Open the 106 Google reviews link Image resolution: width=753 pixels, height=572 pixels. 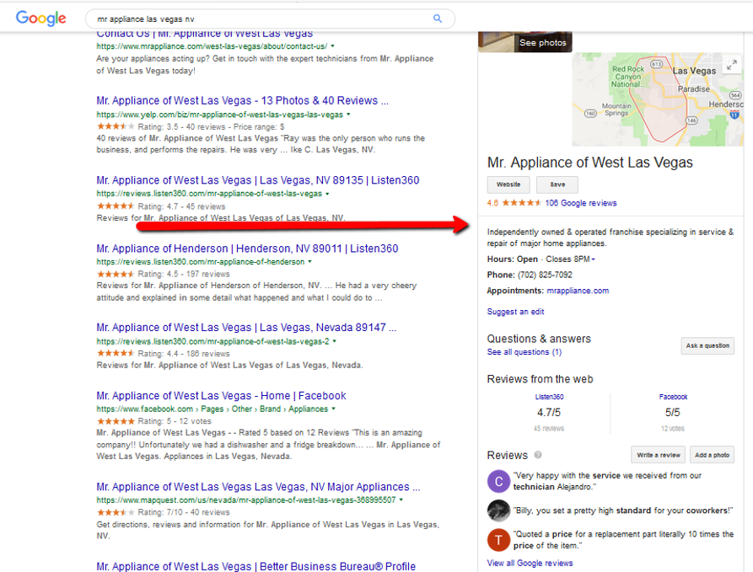tap(581, 203)
